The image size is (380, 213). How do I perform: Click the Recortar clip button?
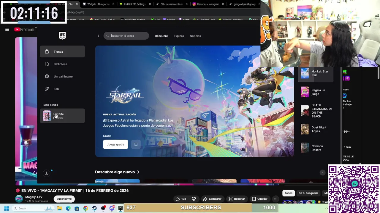pyautogui.click(x=237, y=199)
